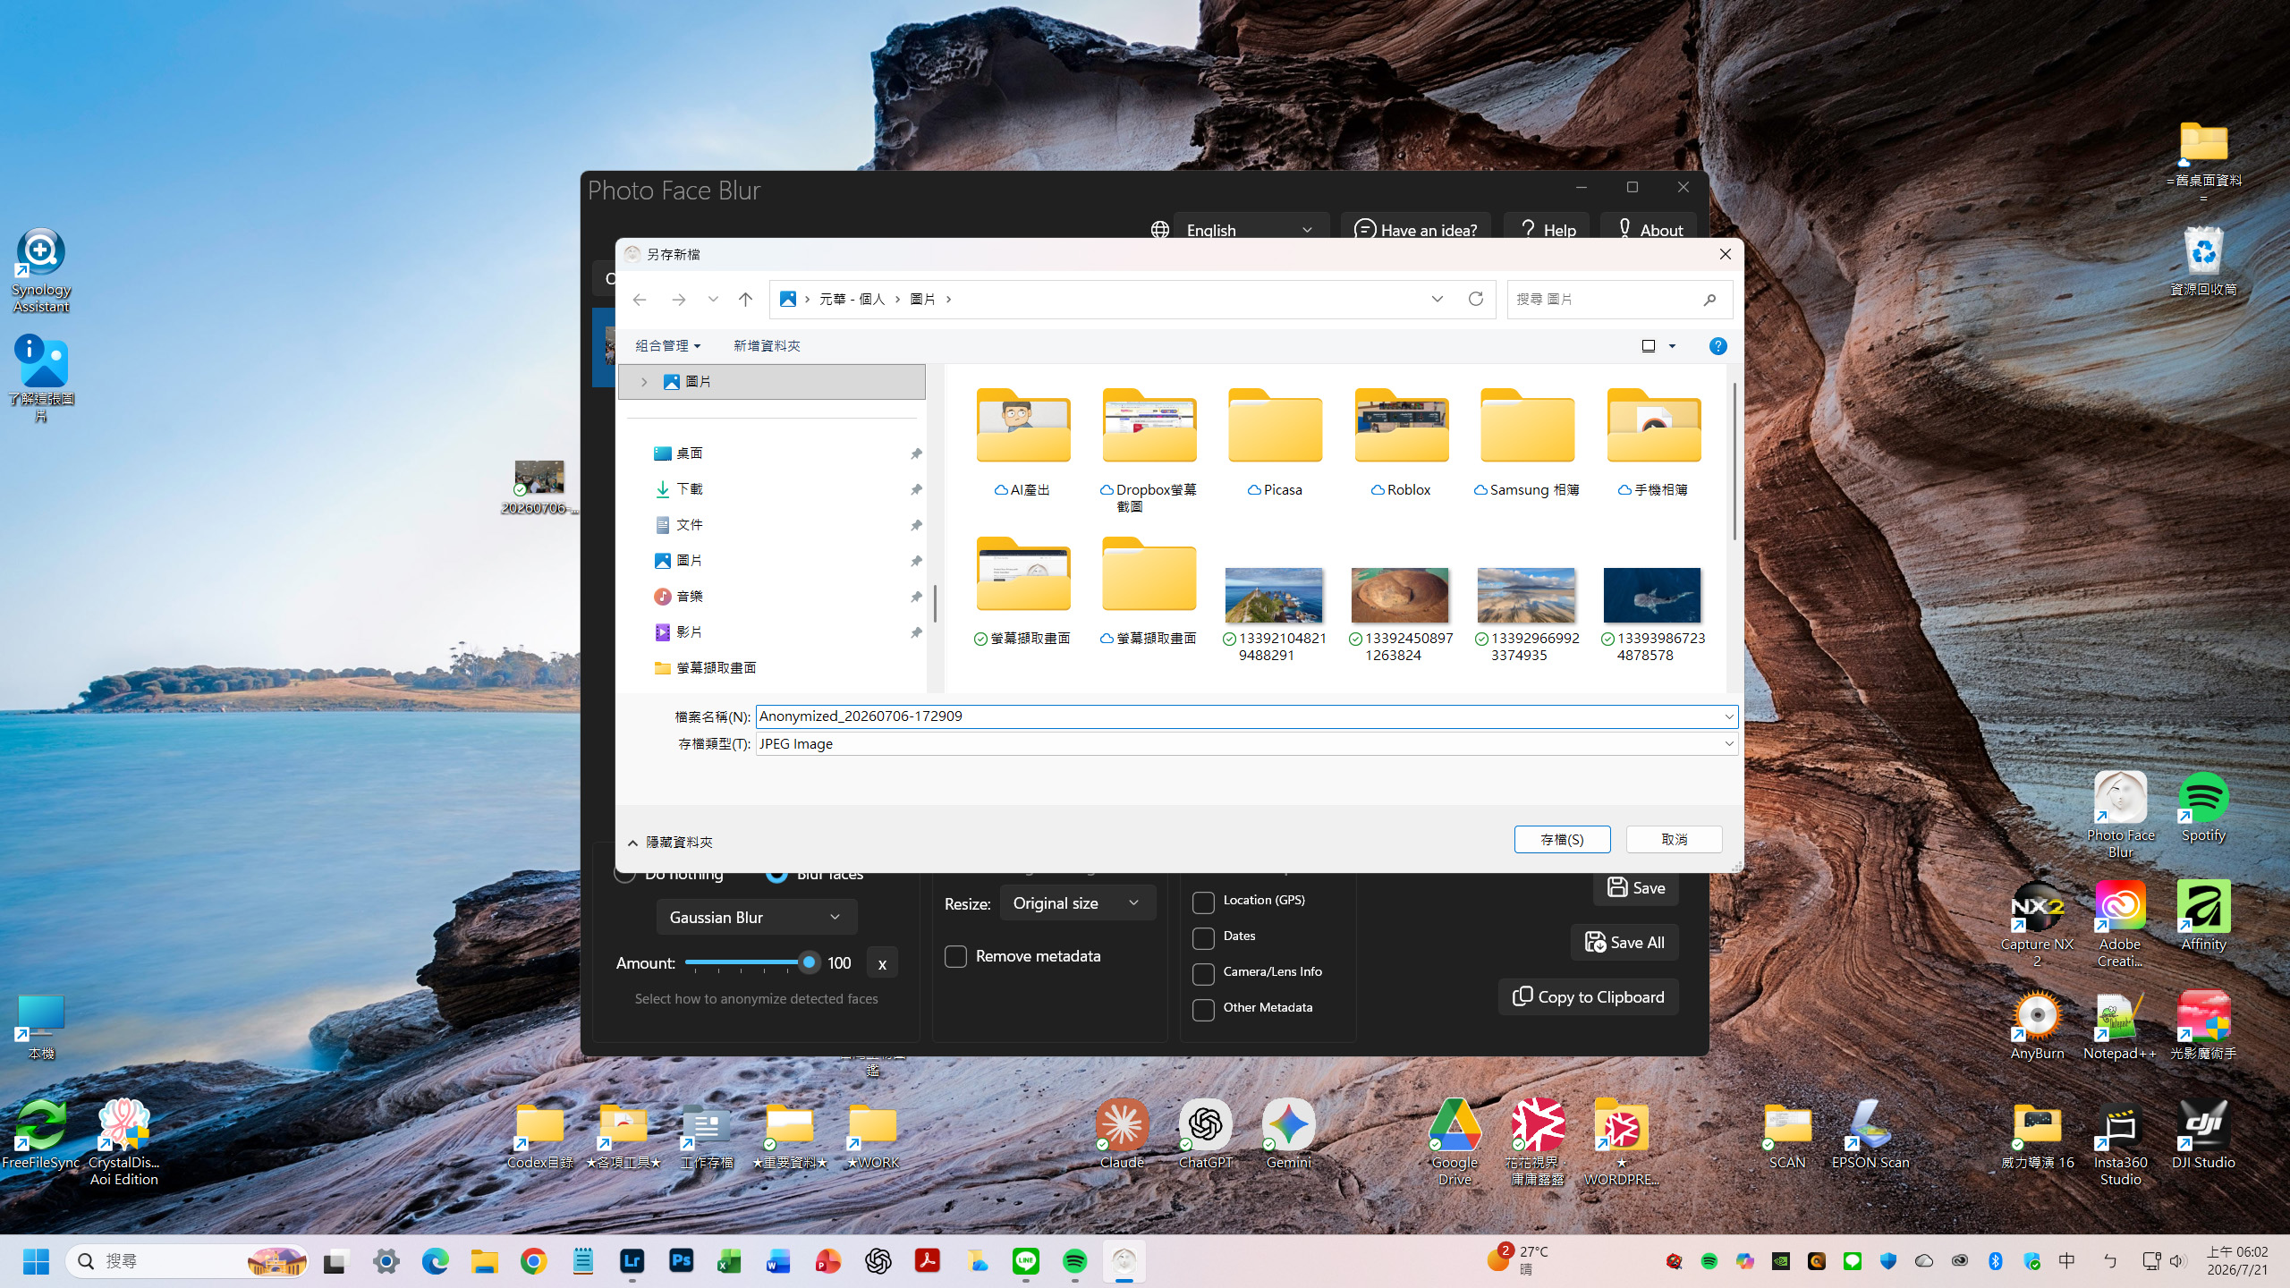2290x1288 pixels.
Task: Open DJI Studio desktop shortcut
Action: click(x=2202, y=1134)
